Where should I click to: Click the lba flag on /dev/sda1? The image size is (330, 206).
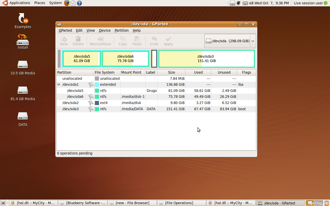241,84
